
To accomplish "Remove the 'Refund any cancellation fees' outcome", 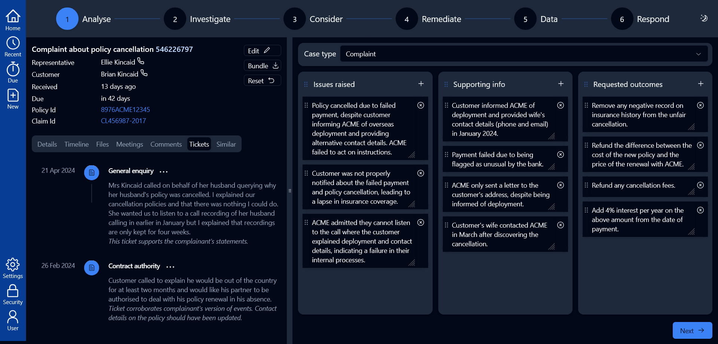I will click(x=700, y=185).
